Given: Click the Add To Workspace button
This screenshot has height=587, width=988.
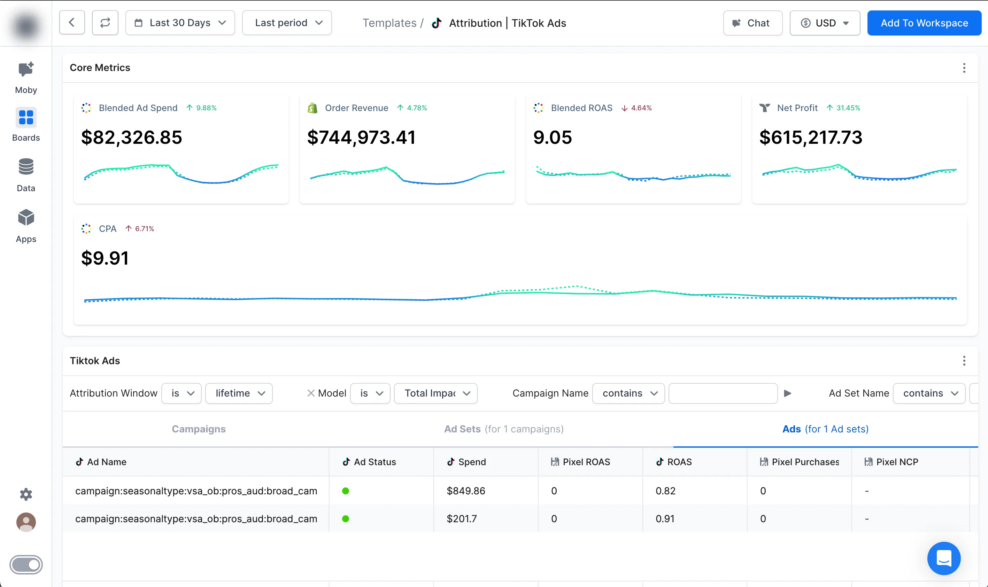Looking at the screenshot, I should pos(924,23).
